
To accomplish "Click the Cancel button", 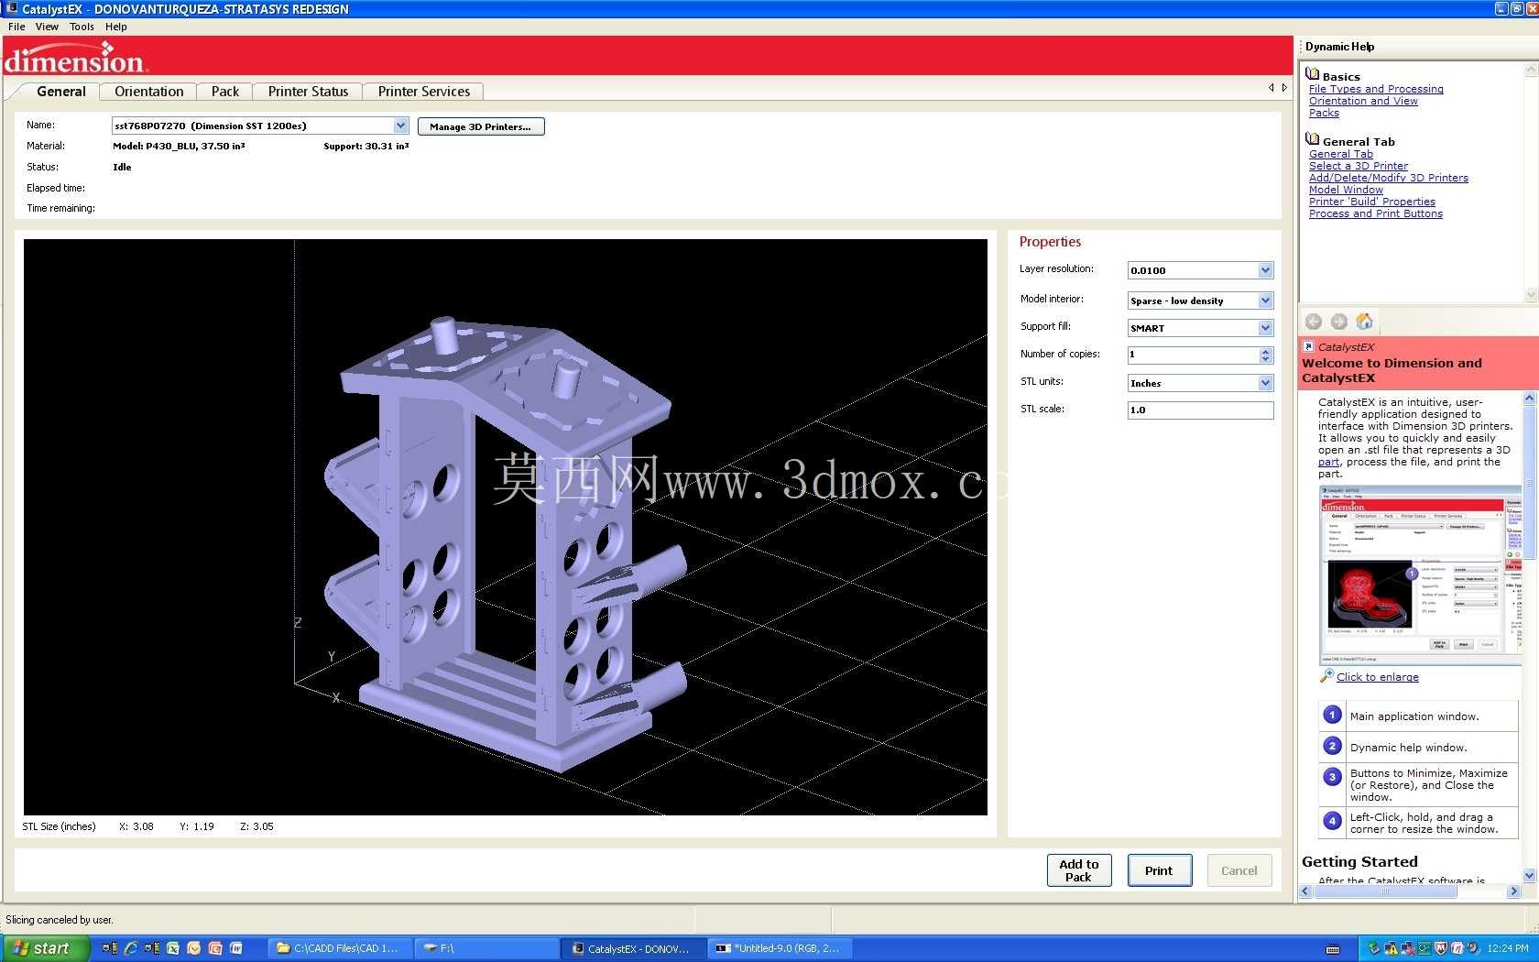I will 1239,870.
